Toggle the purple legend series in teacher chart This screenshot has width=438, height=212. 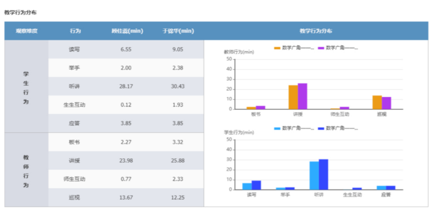tap(338, 48)
